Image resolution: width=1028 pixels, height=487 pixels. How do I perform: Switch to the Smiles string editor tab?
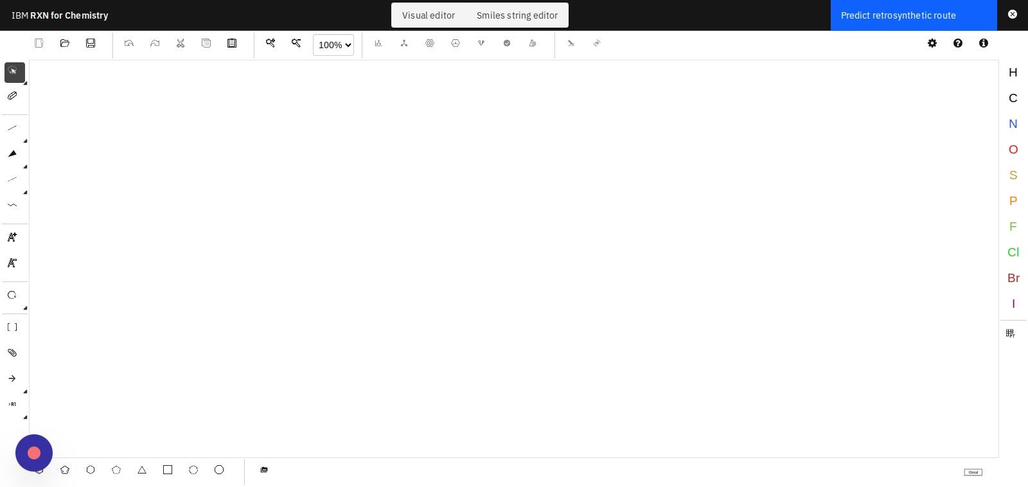coord(517,15)
